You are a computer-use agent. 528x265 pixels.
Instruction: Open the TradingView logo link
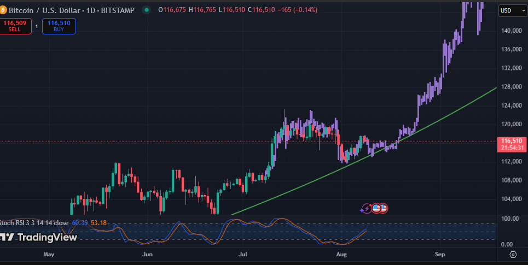pyautogui.click(x=38, y=238)
